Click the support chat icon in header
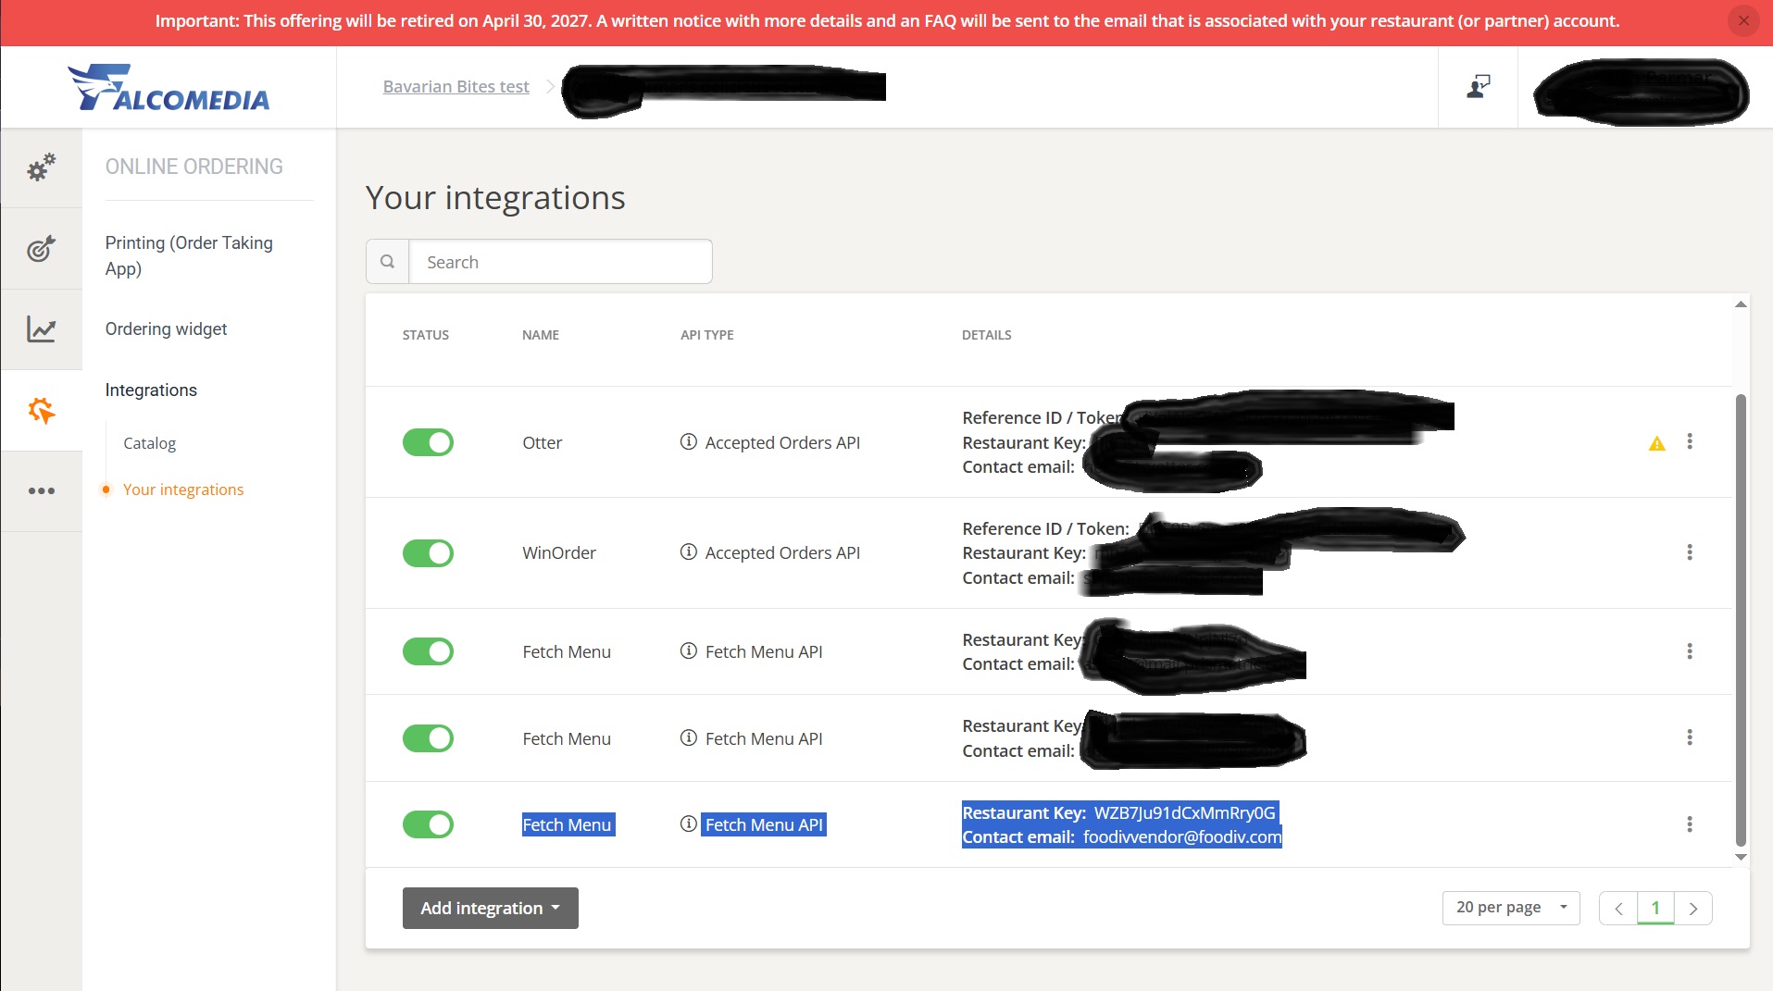The height and width of the screenshot is (991, 1773). [x=1479, y=87]
